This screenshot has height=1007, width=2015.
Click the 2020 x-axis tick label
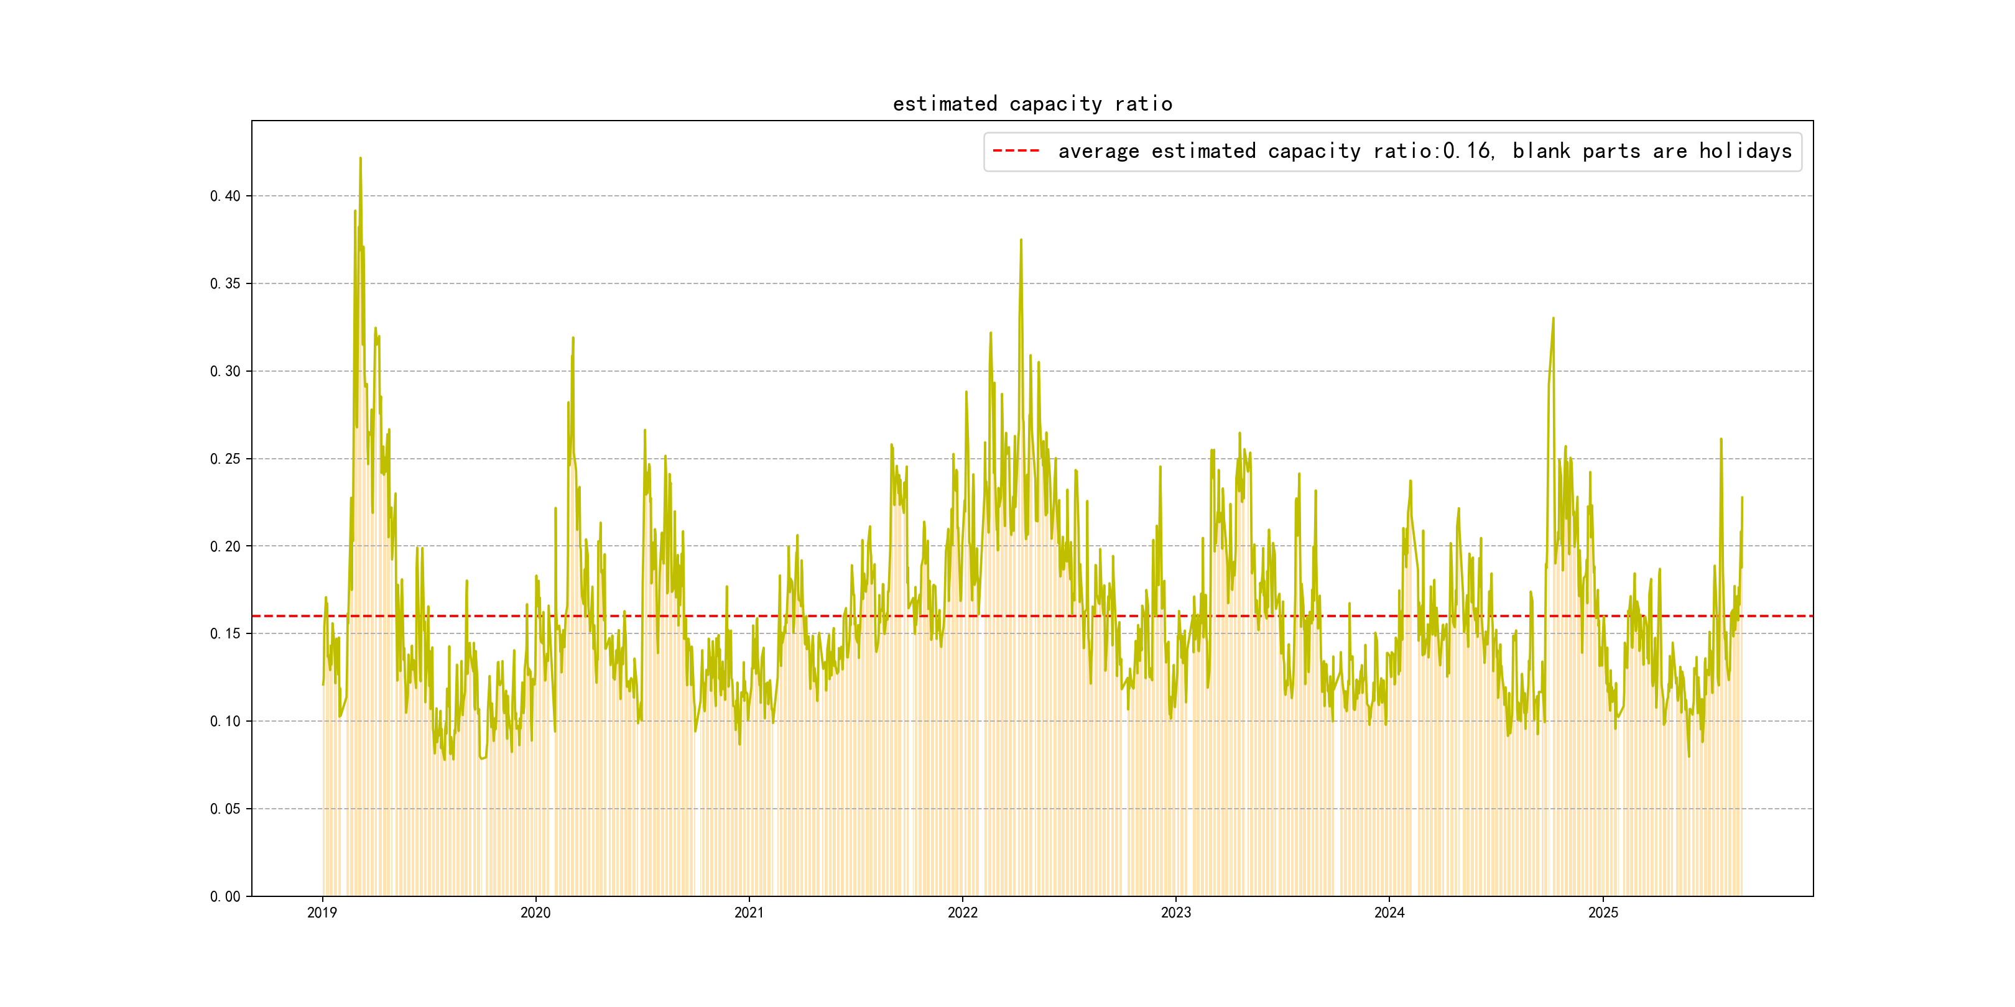(535, 913)
